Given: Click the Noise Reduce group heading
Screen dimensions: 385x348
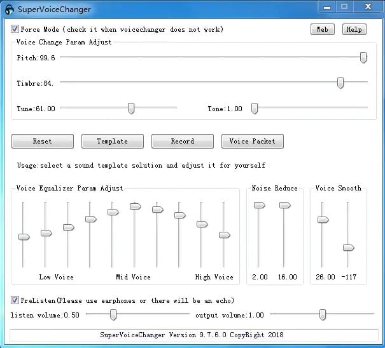Looking at the screenshot, I should coord(274,188).
